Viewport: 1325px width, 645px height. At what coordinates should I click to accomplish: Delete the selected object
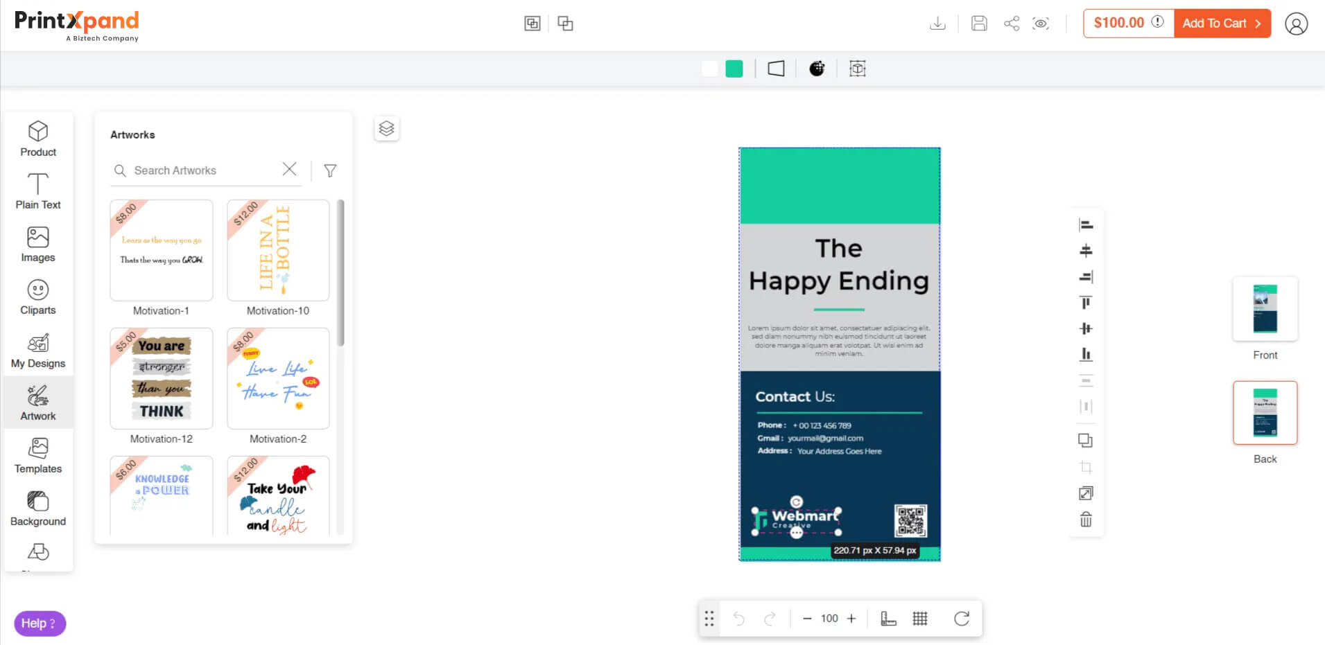coord(1086,520)
